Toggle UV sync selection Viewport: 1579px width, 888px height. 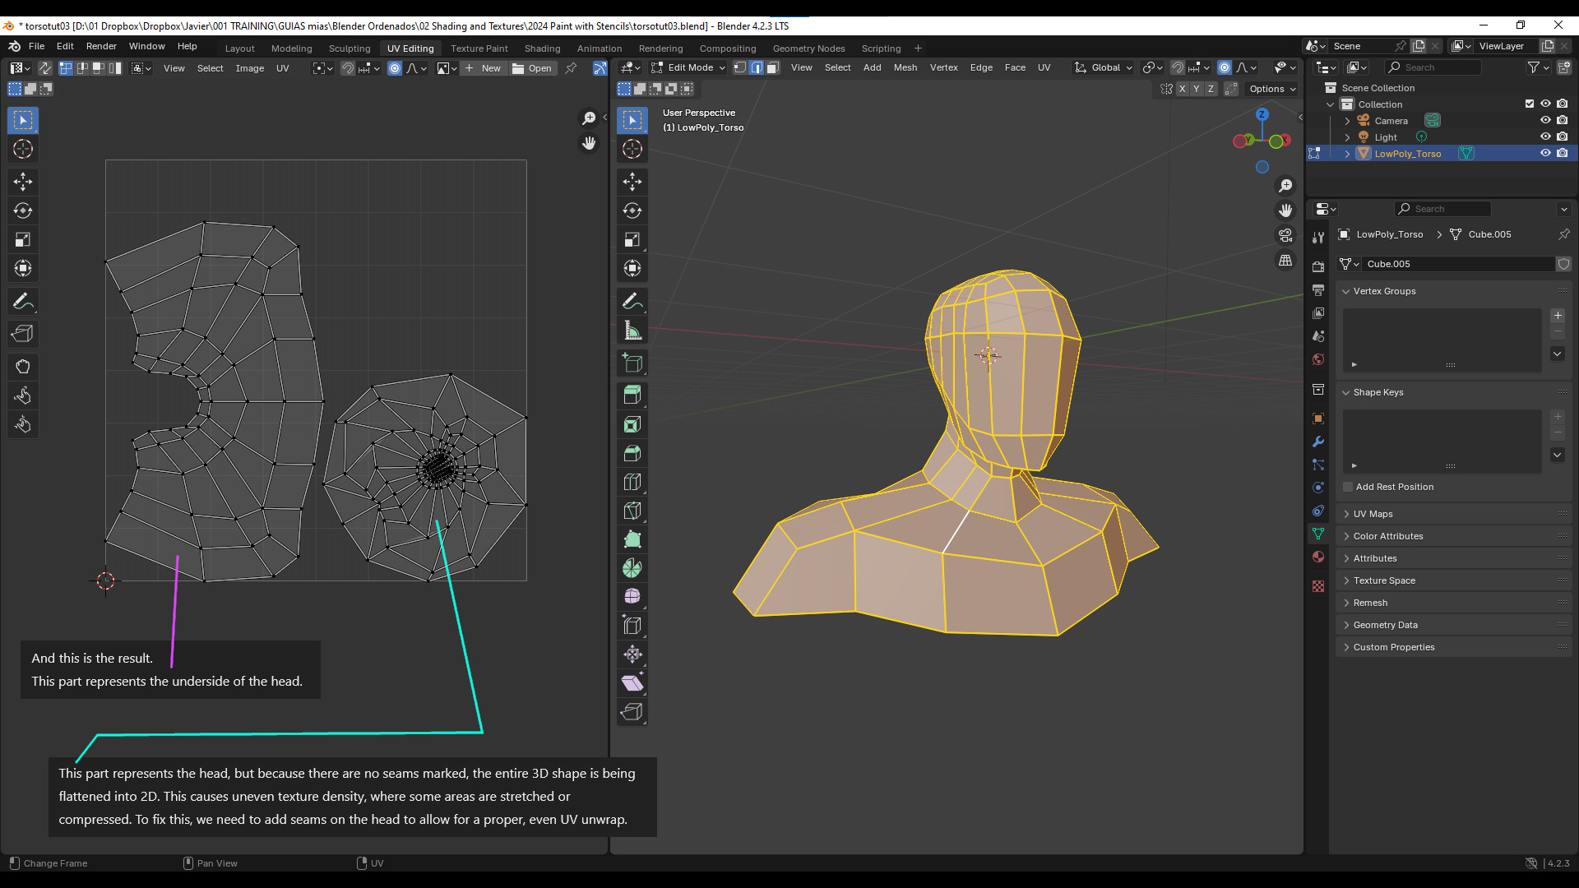point(45,68)
